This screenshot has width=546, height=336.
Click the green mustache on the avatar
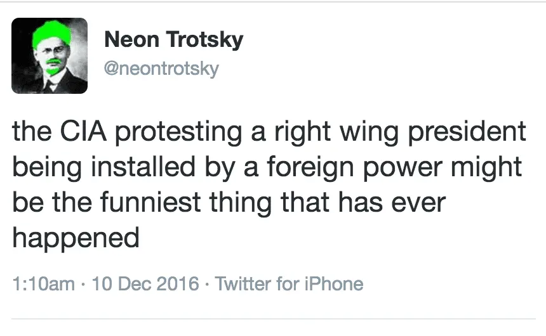pyautogui.click(x=55, y=61)
